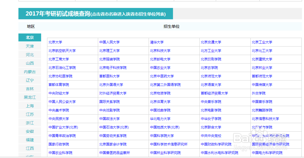Screen dimensions: 304x158
Task: Open 首都经济贸易大学
Action: (214, 93)
